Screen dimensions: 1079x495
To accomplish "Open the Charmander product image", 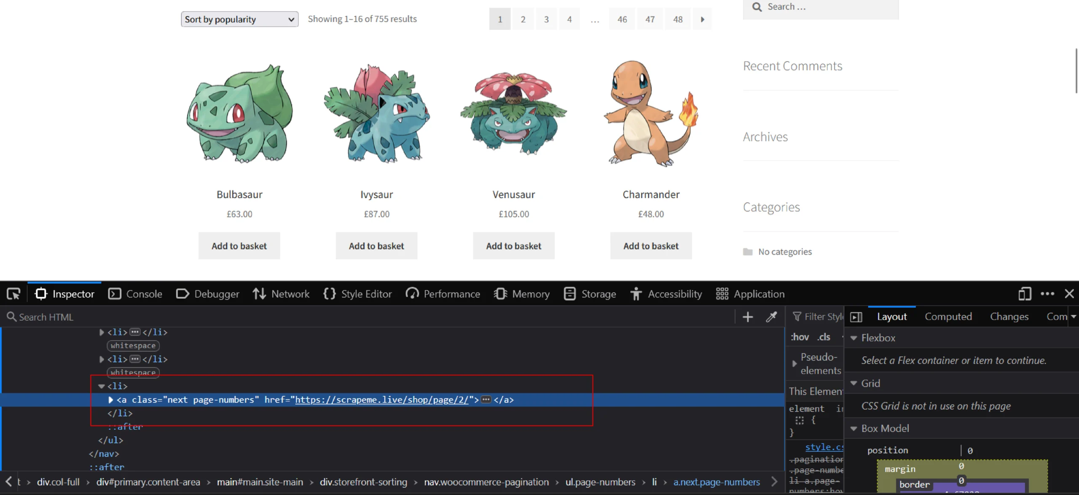I will 651,113.
